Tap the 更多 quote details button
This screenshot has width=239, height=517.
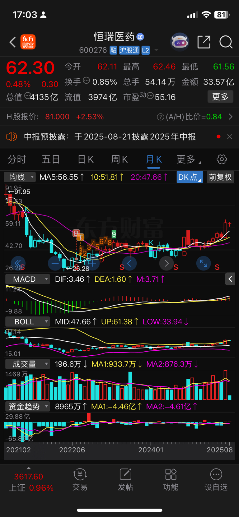tap(220, 97)
